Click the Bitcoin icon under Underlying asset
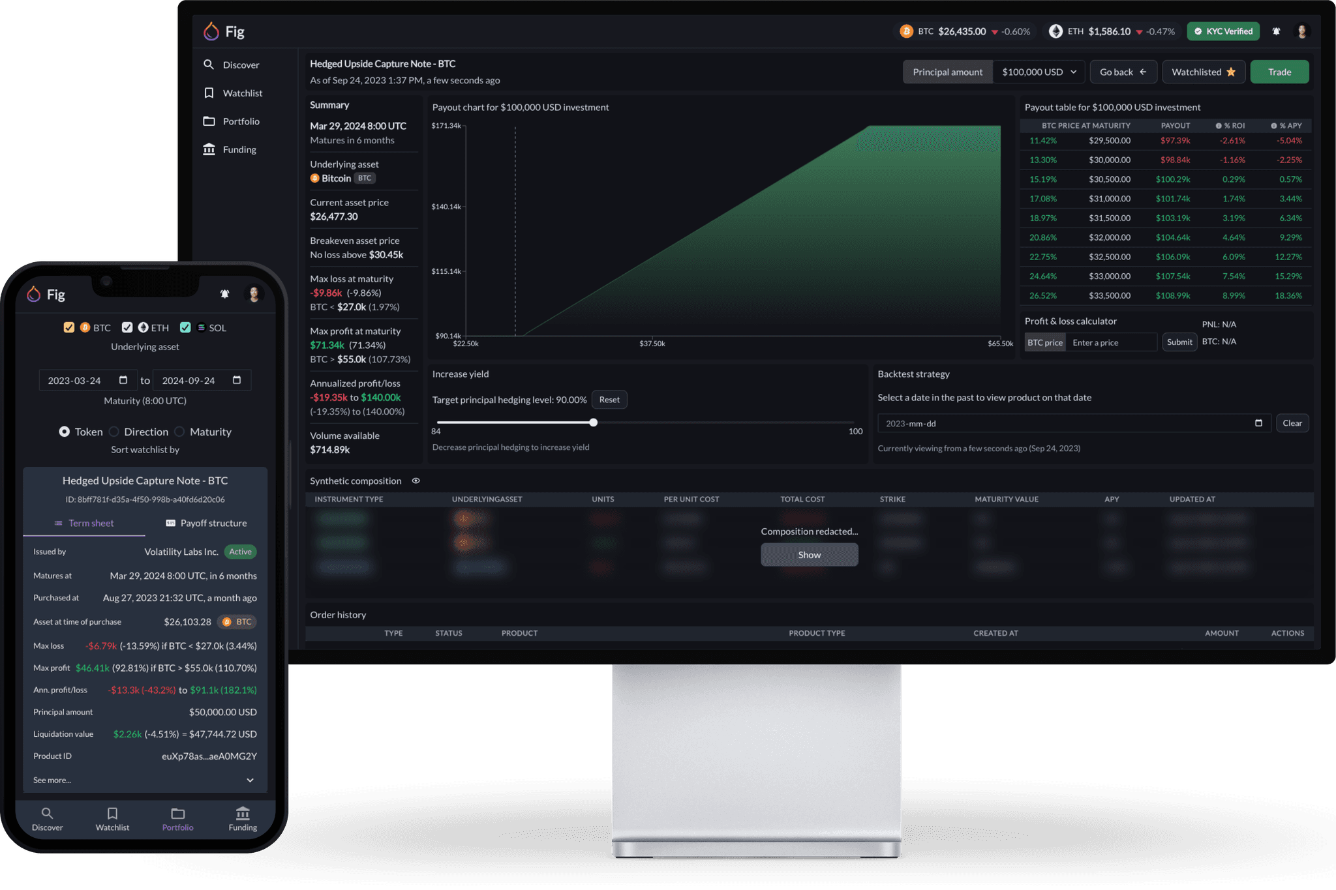The width and height of the screenshot is (1336, 890). [x=314, y=179]
